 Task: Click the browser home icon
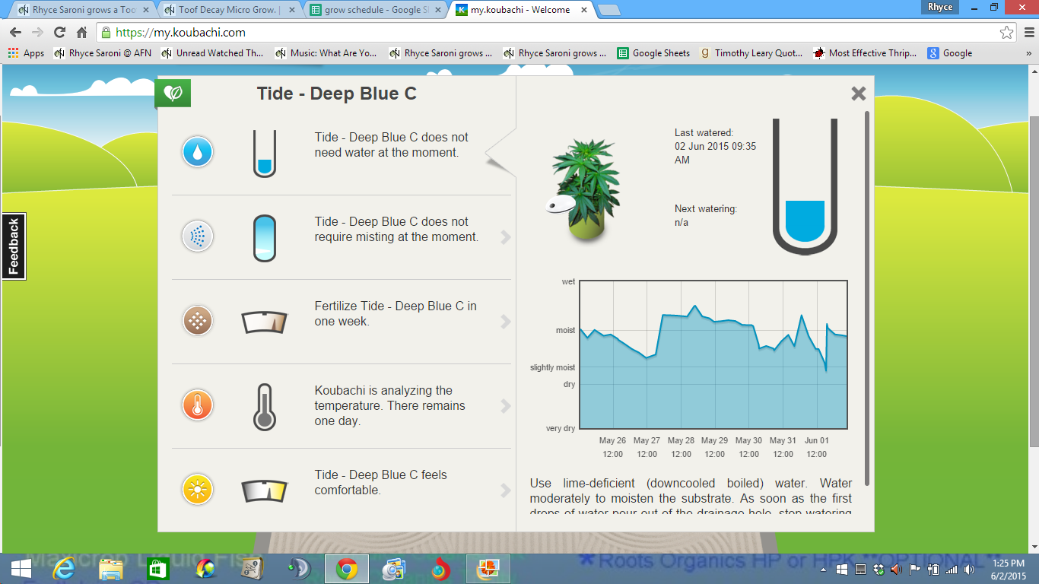click(x=81, y=33)
